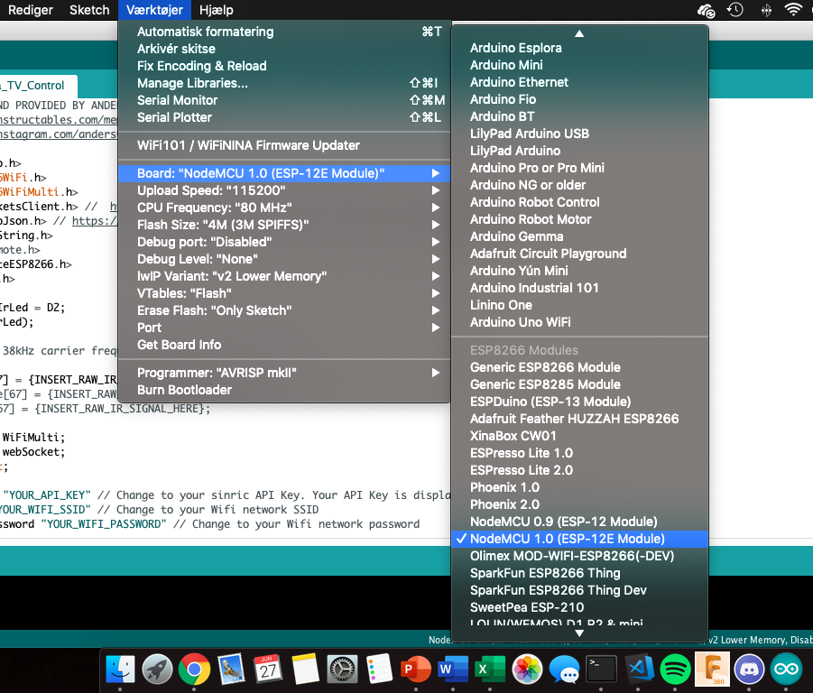Select checked NodeMCU 1.0 (ESP-12E Module) board

pyautogui.click(x=579, y=539)
